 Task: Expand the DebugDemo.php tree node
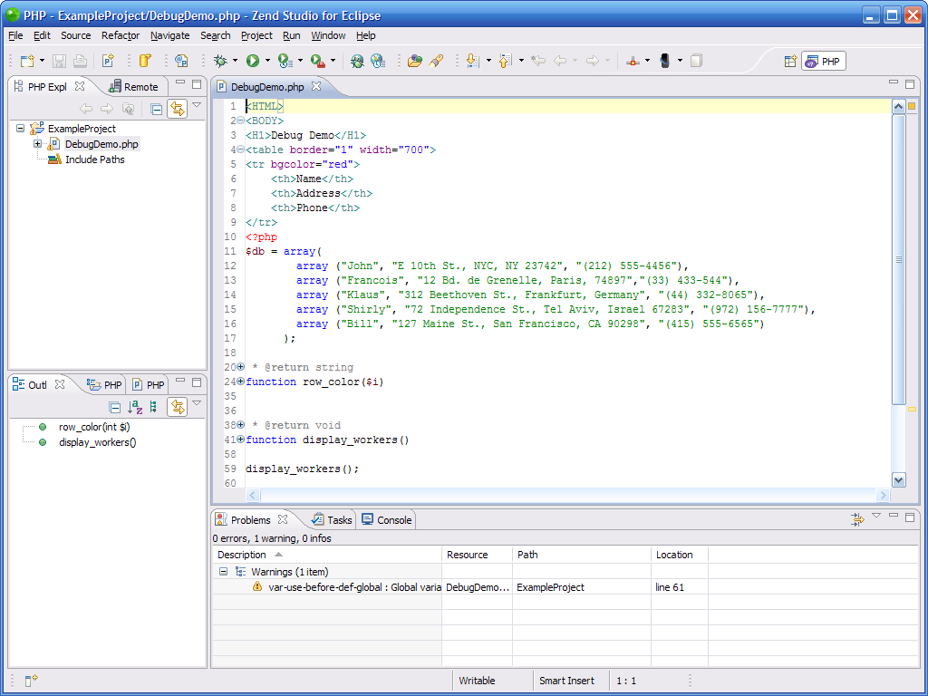37,144
